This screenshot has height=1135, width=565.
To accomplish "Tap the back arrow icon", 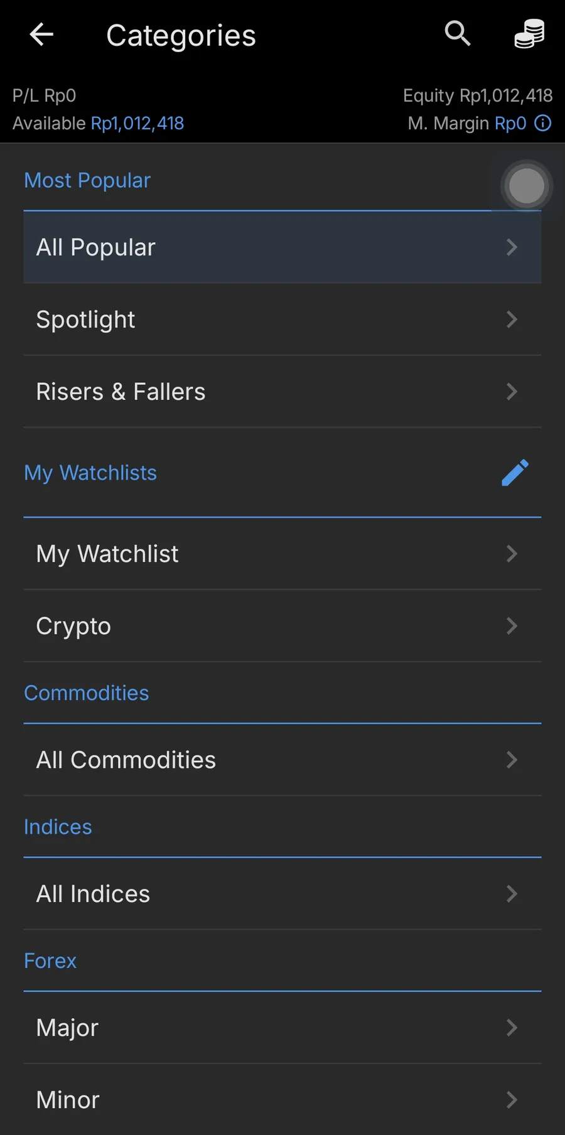I will tap(41, 35).
